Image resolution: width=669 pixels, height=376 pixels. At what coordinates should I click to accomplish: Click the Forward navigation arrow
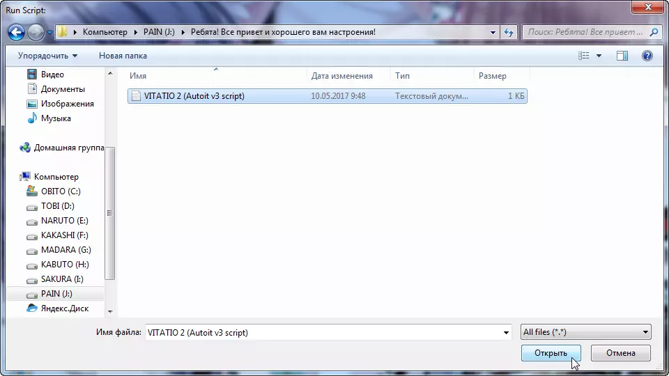(x=36, y=33)
